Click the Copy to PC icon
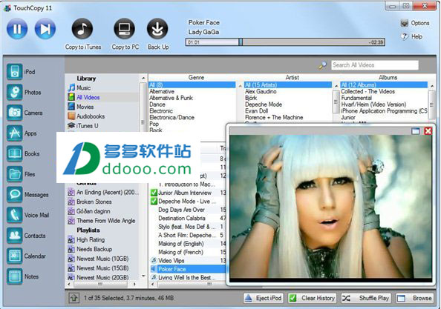Screen dimensions: 441x309 (124, 29)
